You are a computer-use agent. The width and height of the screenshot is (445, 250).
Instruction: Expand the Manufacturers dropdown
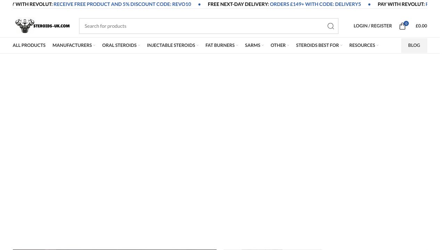(x=74, y=45)
